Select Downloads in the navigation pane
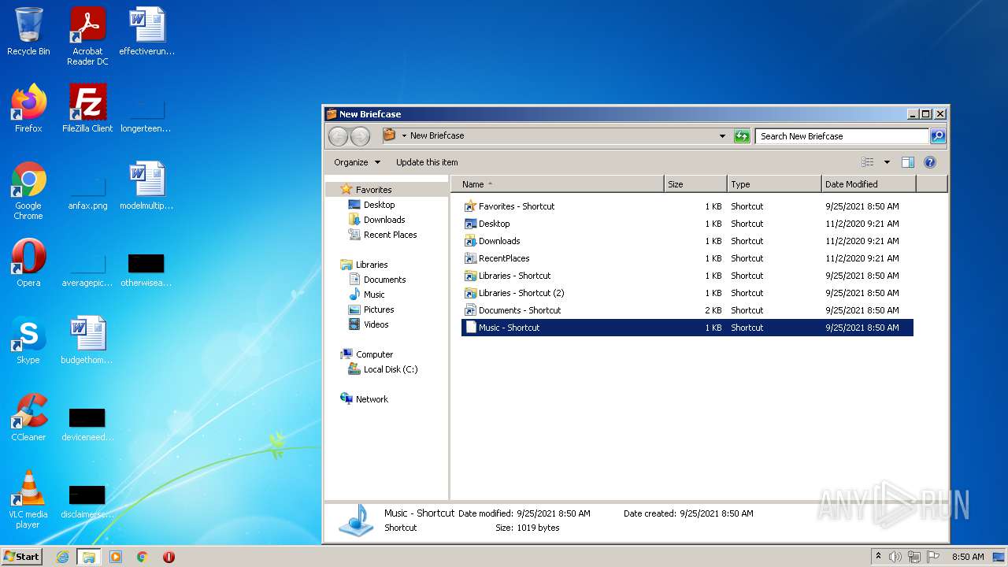 click(x=384, y=220)
